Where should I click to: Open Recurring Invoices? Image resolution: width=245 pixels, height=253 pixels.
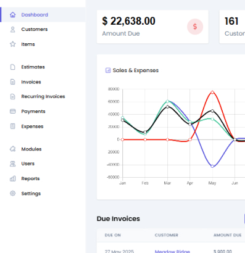pos(43,96)
